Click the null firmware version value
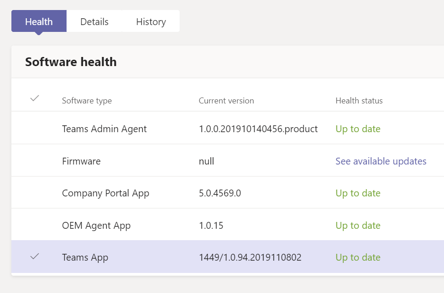444x293 pixels. click(207, 161)
